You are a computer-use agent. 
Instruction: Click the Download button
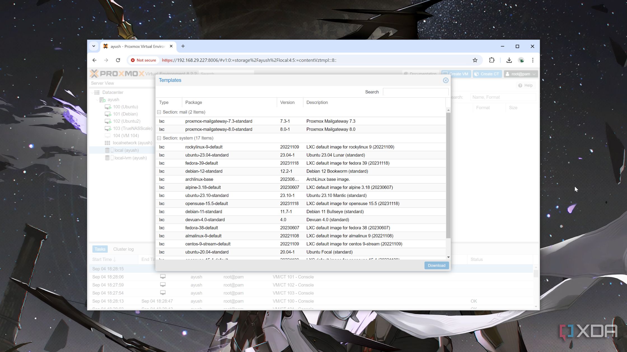point(436,265)
